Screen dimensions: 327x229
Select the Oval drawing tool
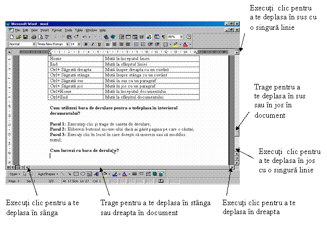pos(82,174)
